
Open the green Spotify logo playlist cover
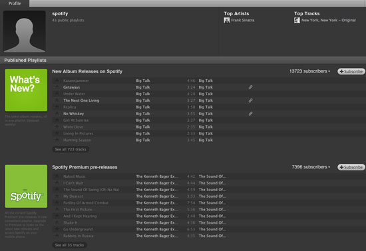(x=26, y=186)
